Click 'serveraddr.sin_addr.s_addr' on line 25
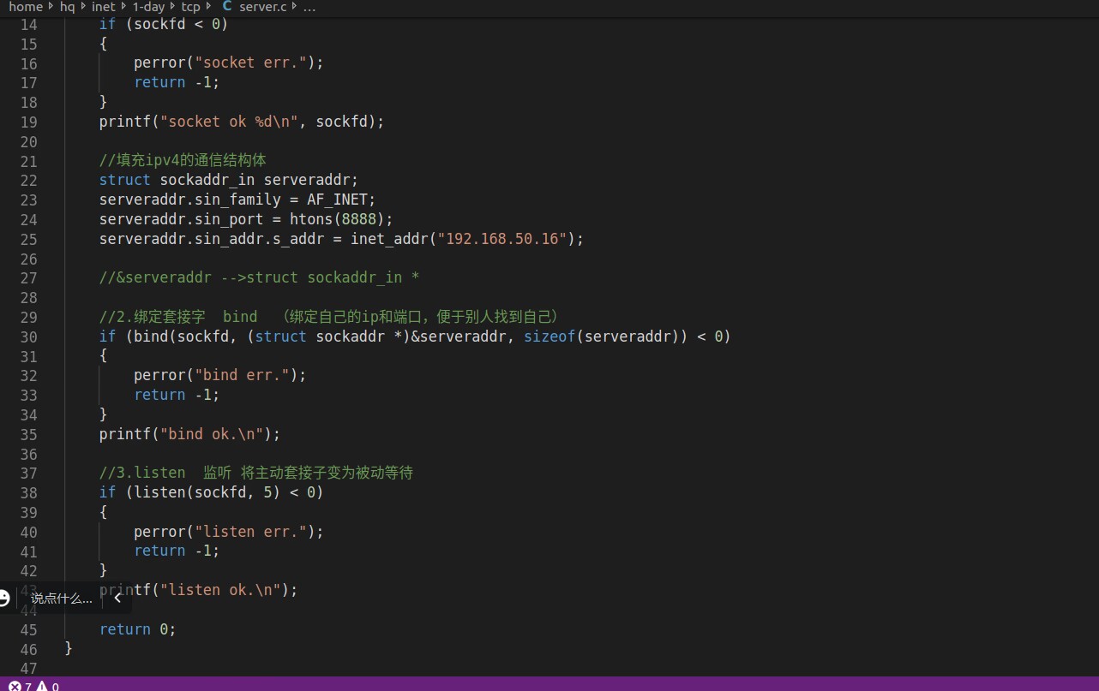 click(212, 238)
